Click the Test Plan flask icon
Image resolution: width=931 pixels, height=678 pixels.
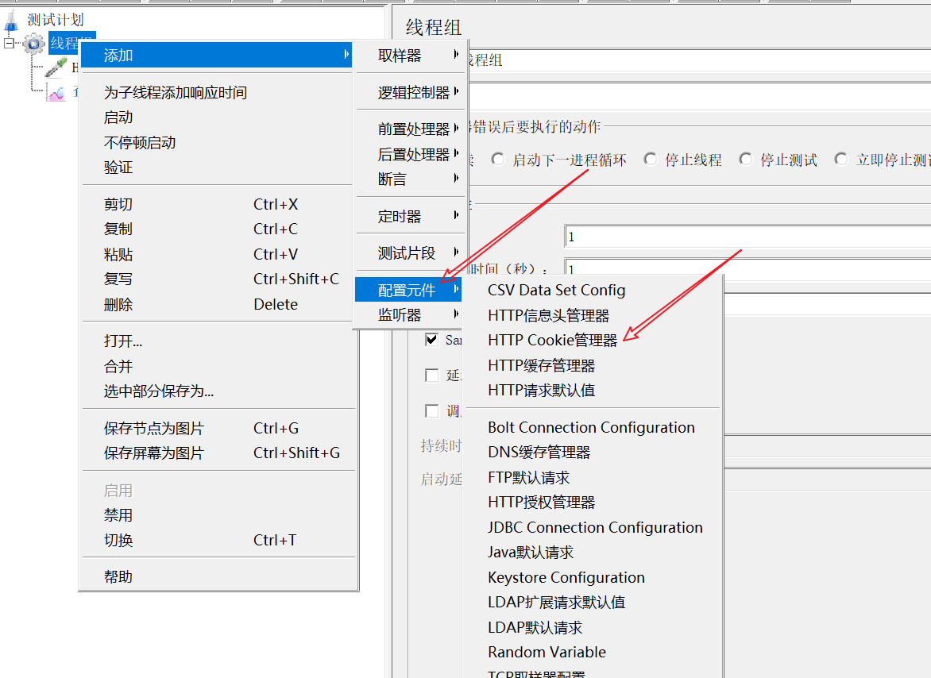[11, 20]
